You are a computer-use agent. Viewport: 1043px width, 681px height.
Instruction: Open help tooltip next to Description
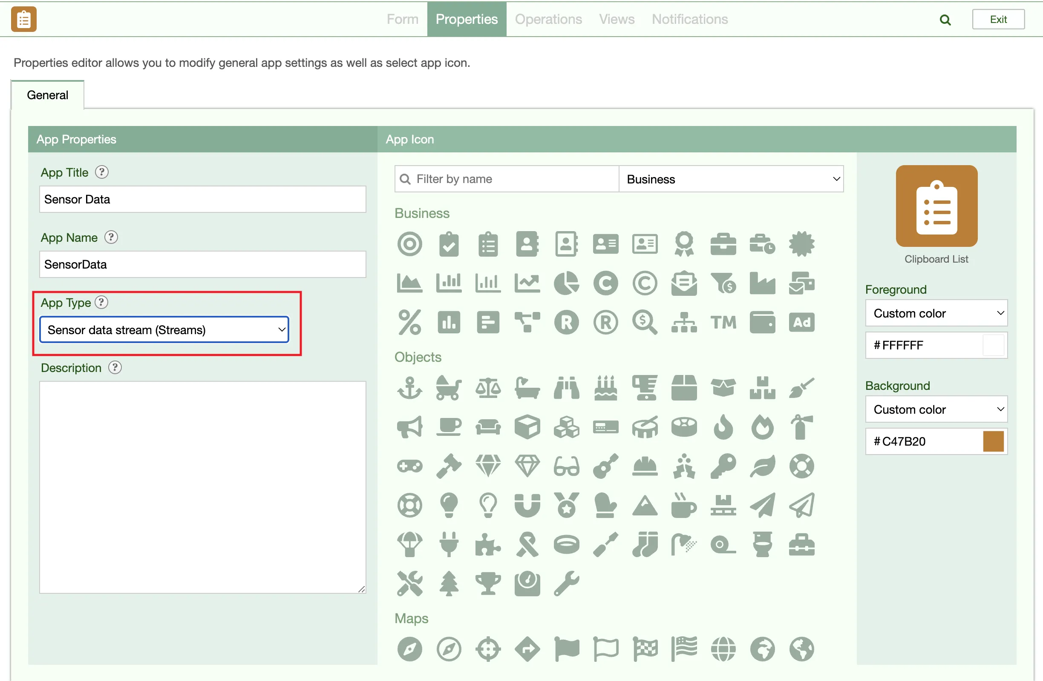(115, 368)
